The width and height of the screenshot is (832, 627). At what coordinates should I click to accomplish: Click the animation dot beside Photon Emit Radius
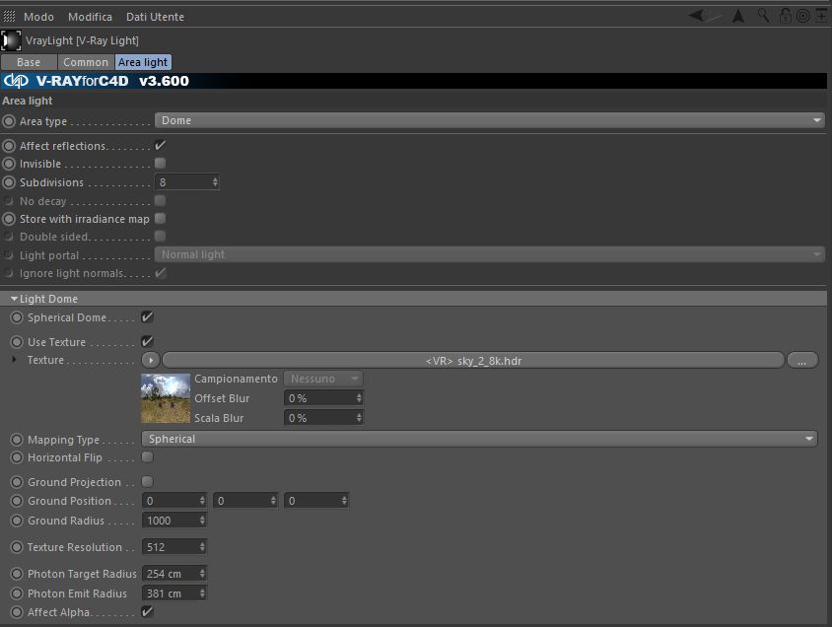pos(17,593)
